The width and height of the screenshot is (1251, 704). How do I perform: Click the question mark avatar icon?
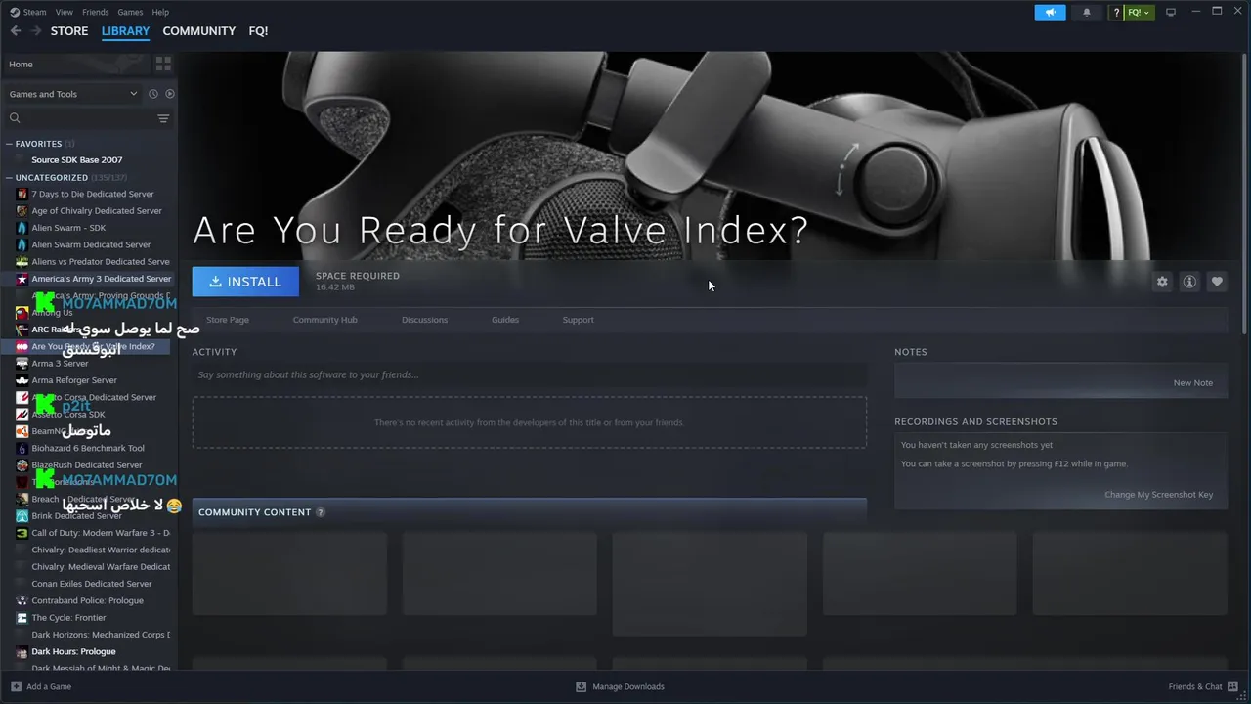1117,12
